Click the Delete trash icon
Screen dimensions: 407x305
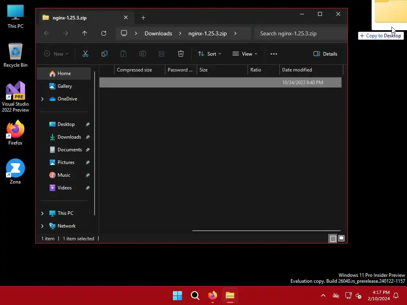181,54
